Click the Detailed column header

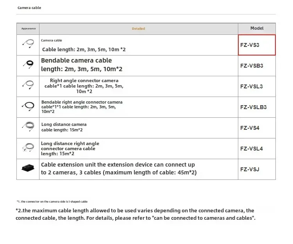click(x=138, y=29)
